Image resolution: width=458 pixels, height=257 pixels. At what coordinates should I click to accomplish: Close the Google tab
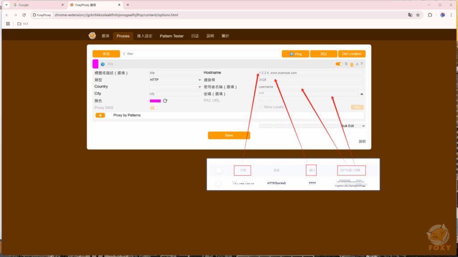click(63, 5)
